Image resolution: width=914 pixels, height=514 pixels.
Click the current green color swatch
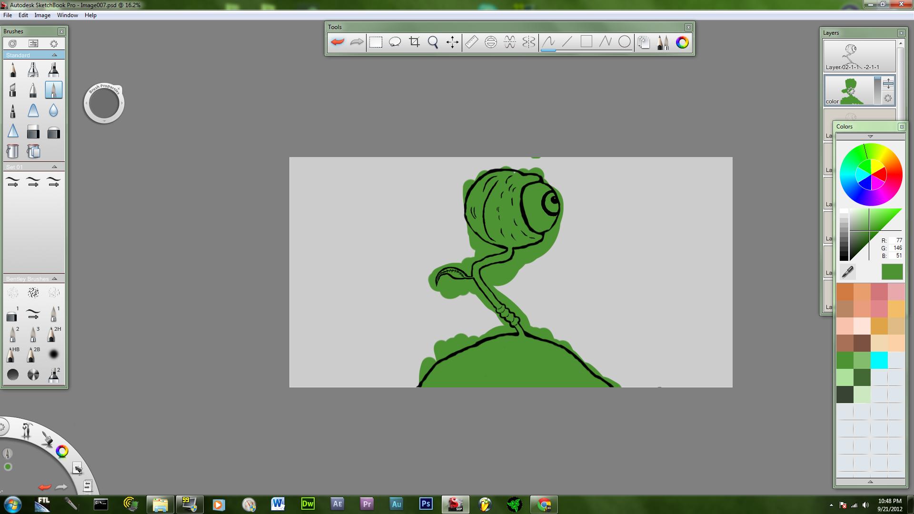[x=892, y=272]
